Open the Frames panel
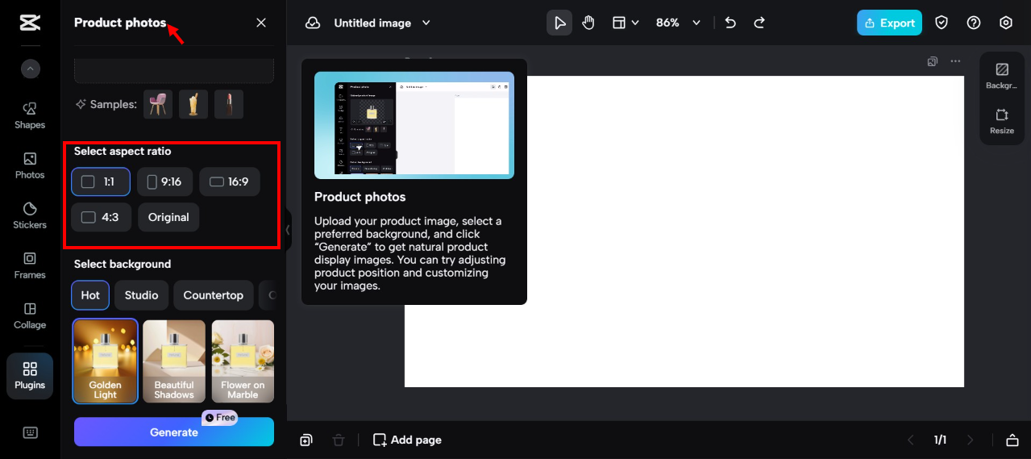Image resolution: width=1031 pixels, height=459 pixels. [30, 265]
